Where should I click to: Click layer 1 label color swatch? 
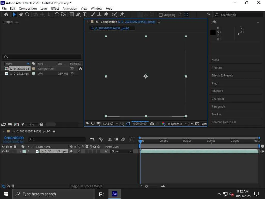24,151
